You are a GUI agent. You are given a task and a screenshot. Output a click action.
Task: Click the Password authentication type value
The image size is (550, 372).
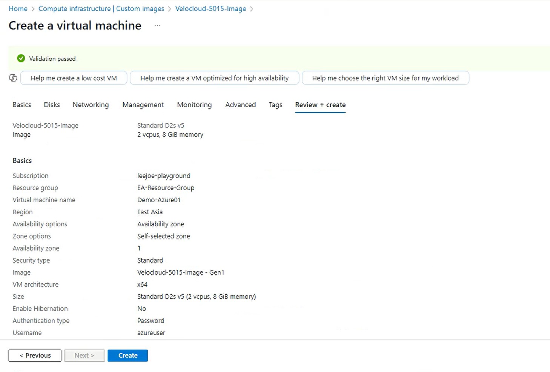pyautogui.click(x=151, y=321)
